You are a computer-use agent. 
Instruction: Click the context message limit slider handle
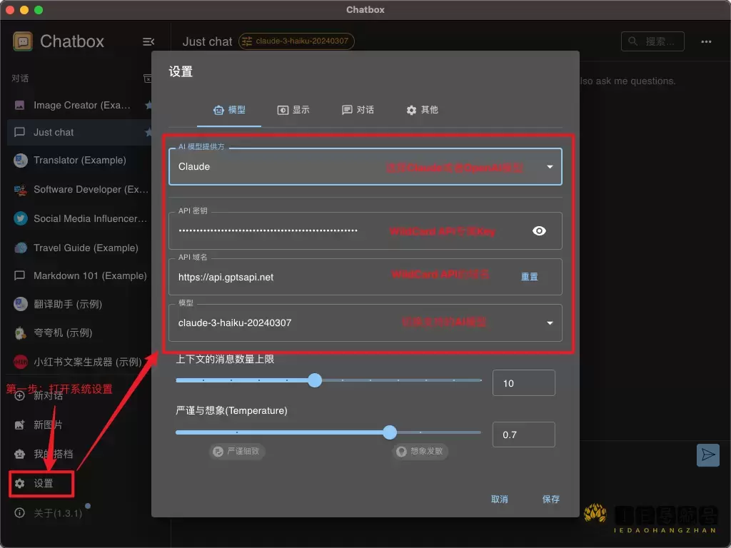(315, 381)
